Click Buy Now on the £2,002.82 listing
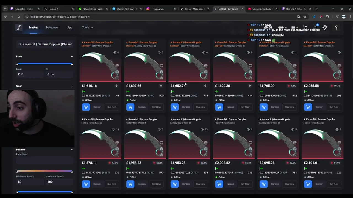This screenshot has height=198, width=353. click(245, 184)
